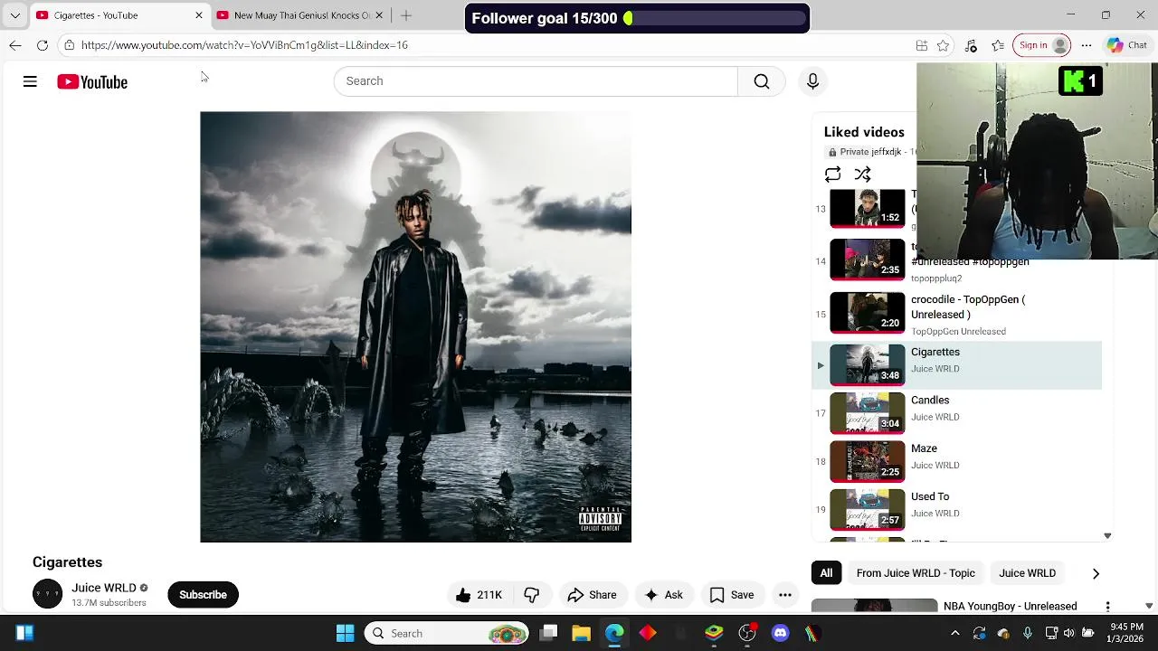Open the Windows Start menu
This screenshot has height=651, width=1158.
coord(345,634)
